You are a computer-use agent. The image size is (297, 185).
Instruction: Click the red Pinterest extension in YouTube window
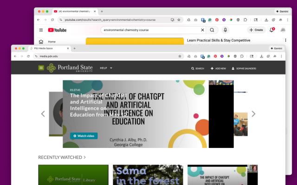(217, 20)
